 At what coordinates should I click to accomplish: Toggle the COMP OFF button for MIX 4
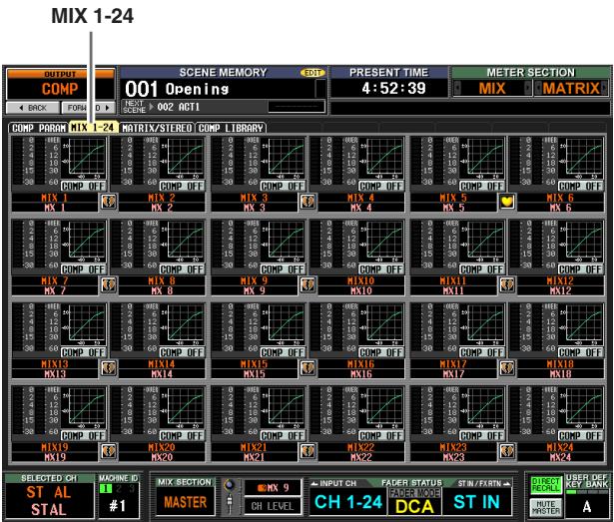(x=381, y=186)
